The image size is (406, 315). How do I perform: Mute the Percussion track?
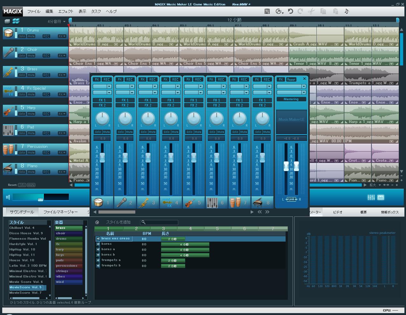coord(31,153)
